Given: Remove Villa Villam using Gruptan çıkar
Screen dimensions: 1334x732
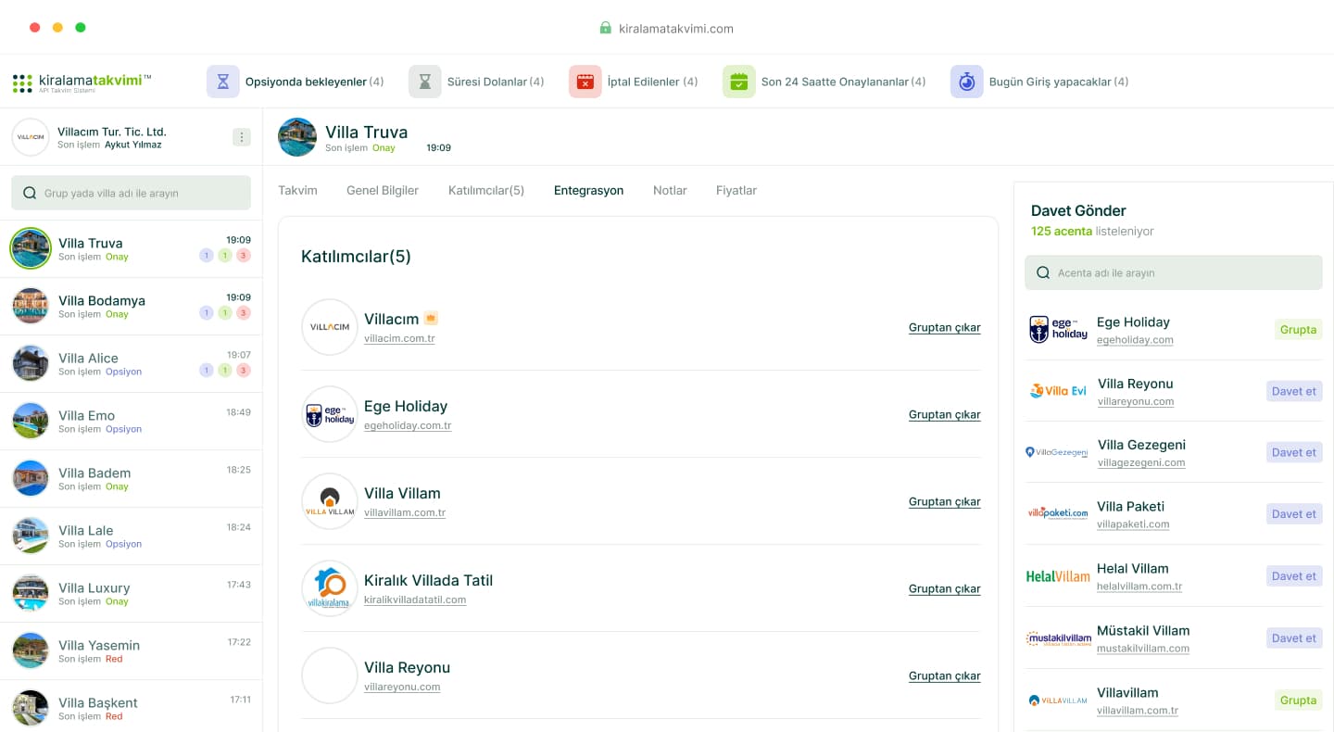Looking at the screenshot, I should tap(944, 501).
